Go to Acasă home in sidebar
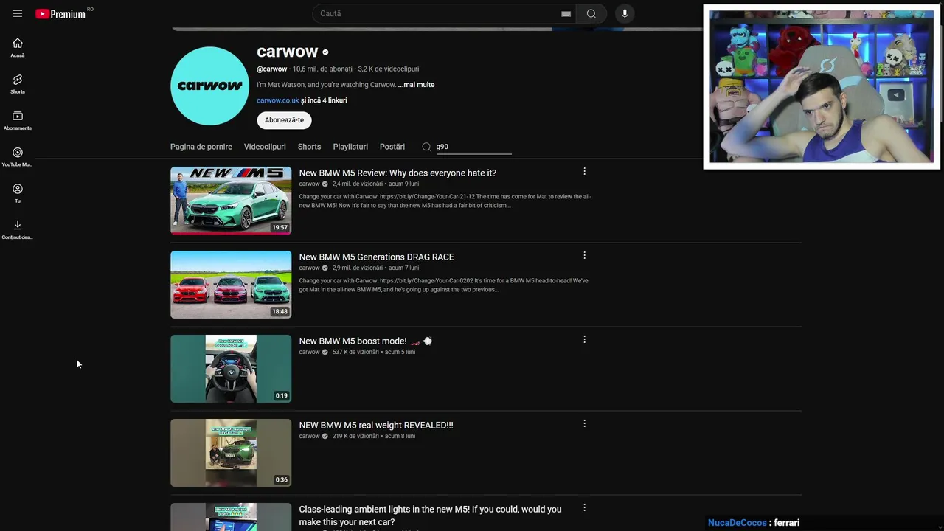The height and width of the screenshot is (531, 944). coord(18,47)
